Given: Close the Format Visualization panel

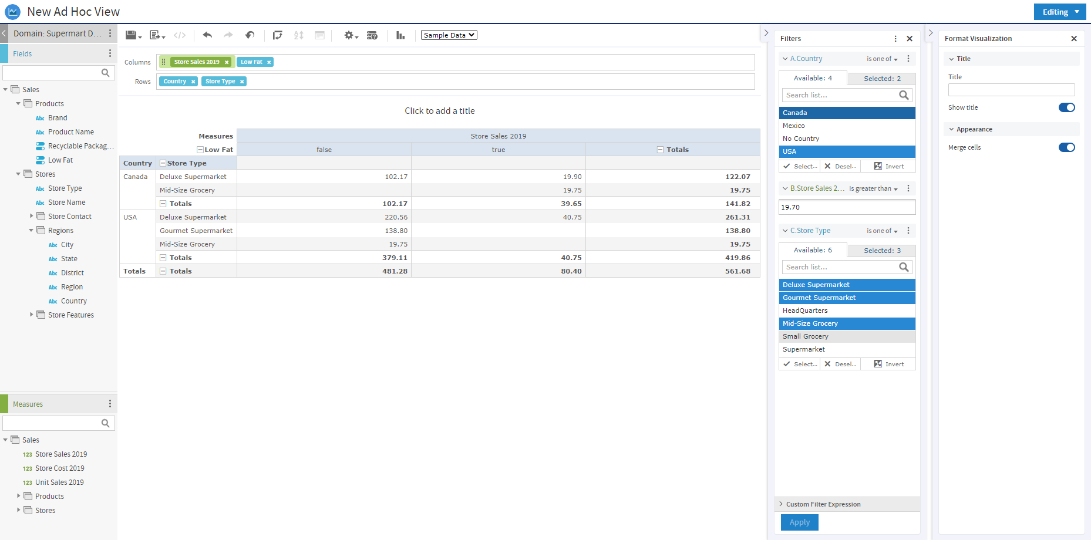Looking at the screenshot, I should 1074,39.
